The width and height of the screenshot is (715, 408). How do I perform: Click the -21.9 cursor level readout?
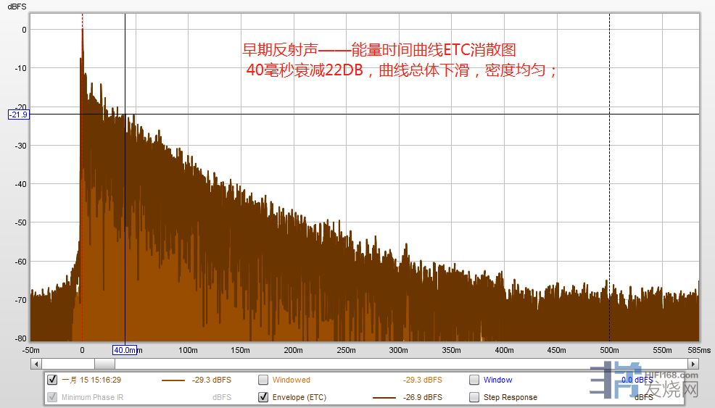click(x=18, y=115)
